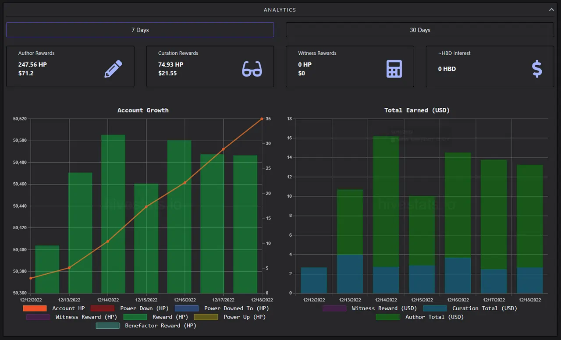Viewport: 561px width, 340px height.
Task: Click the pencil icon in Author Rewards
Action: click(x=113, y=69)
